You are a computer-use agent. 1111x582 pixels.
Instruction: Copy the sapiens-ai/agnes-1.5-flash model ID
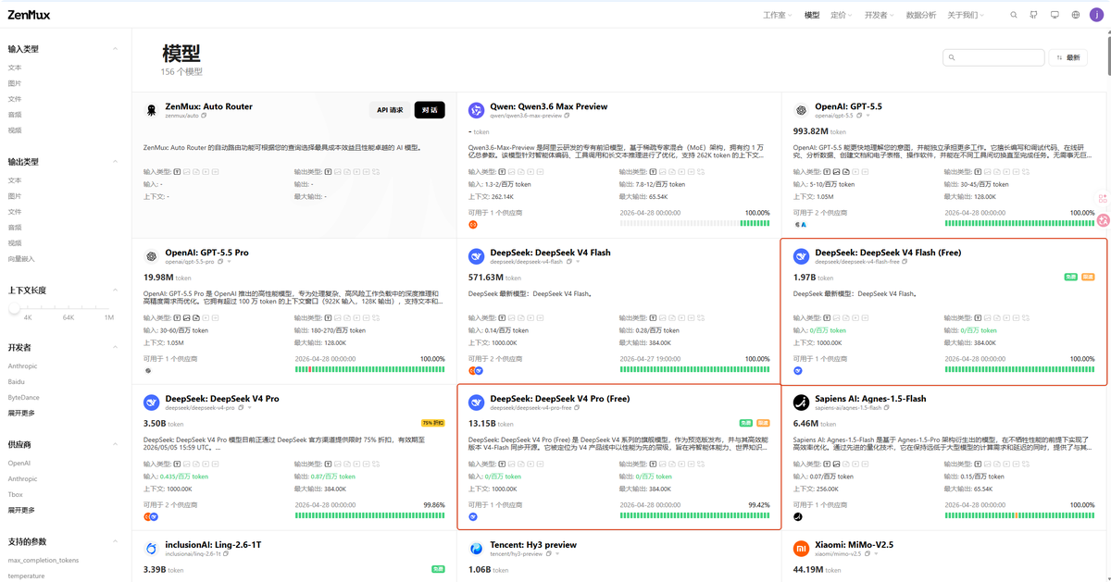[x=886, y=408]
